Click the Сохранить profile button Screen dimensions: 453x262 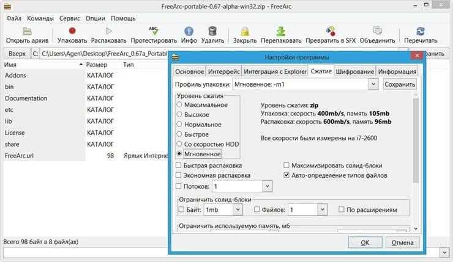click(x=400, y=84)
